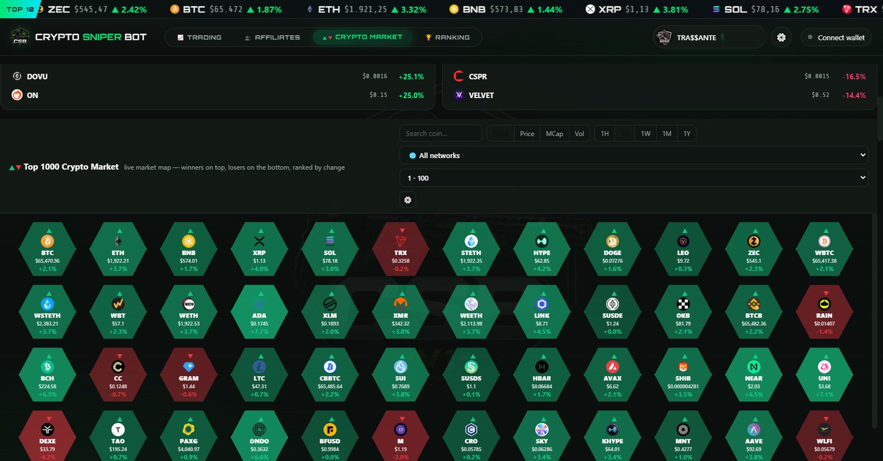Open the TAO hexagon tile

point(118,436)
